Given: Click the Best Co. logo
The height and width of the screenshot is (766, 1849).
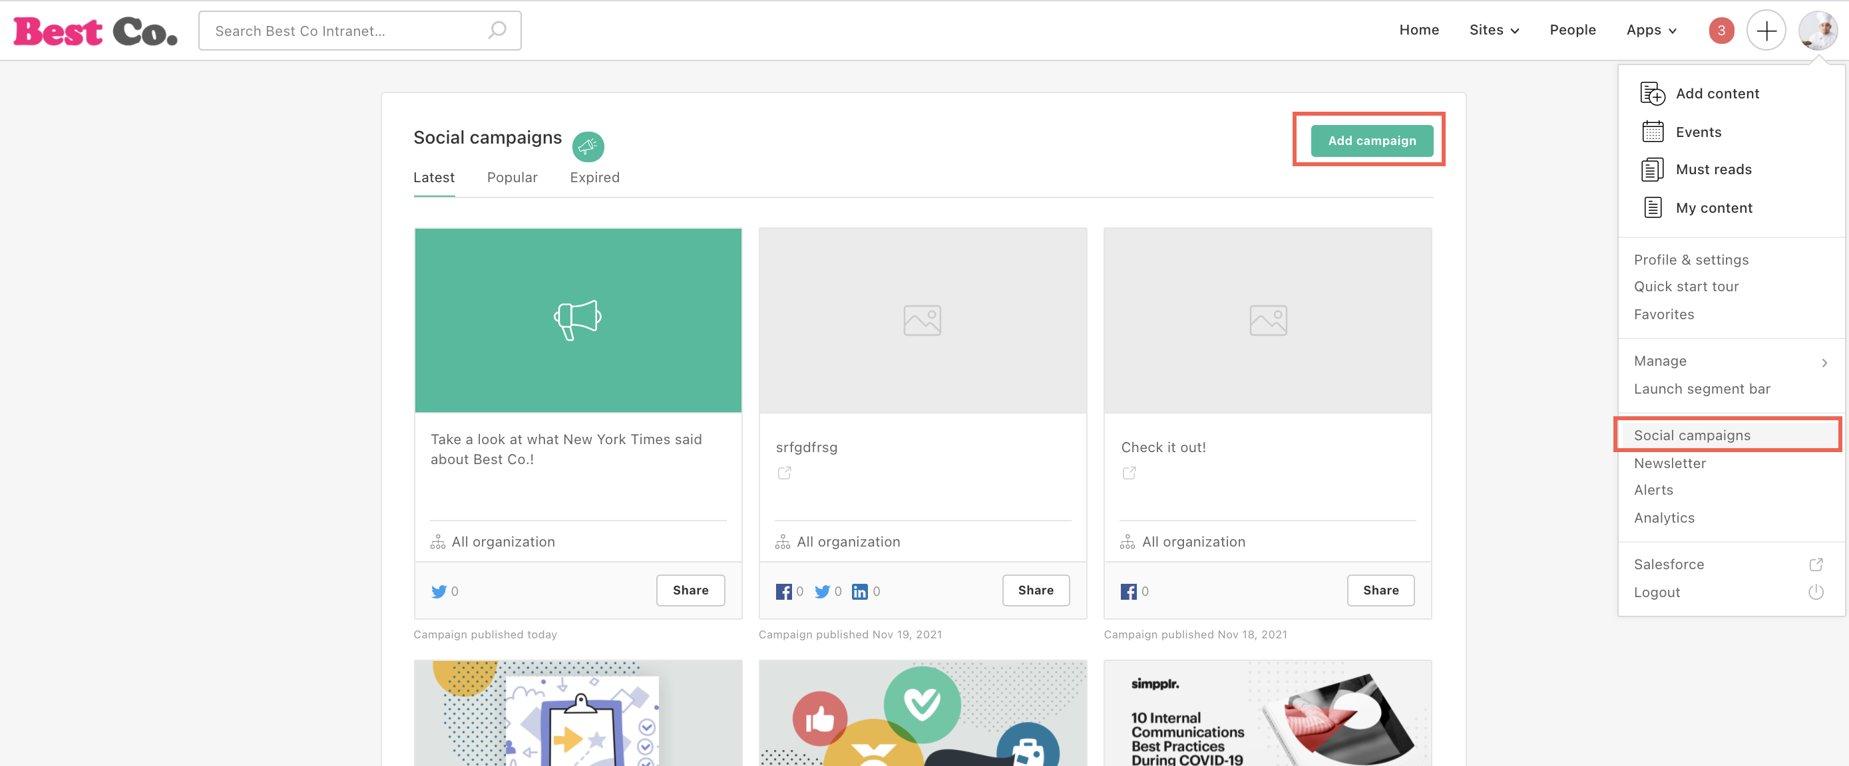Looking at the screenshot, I should 95,31.
